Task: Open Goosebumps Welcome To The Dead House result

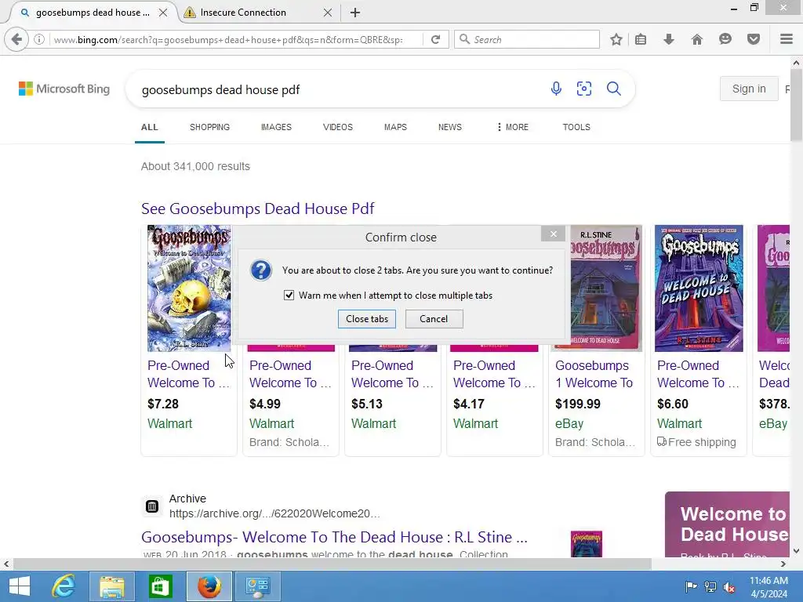Action: point(334,537)
